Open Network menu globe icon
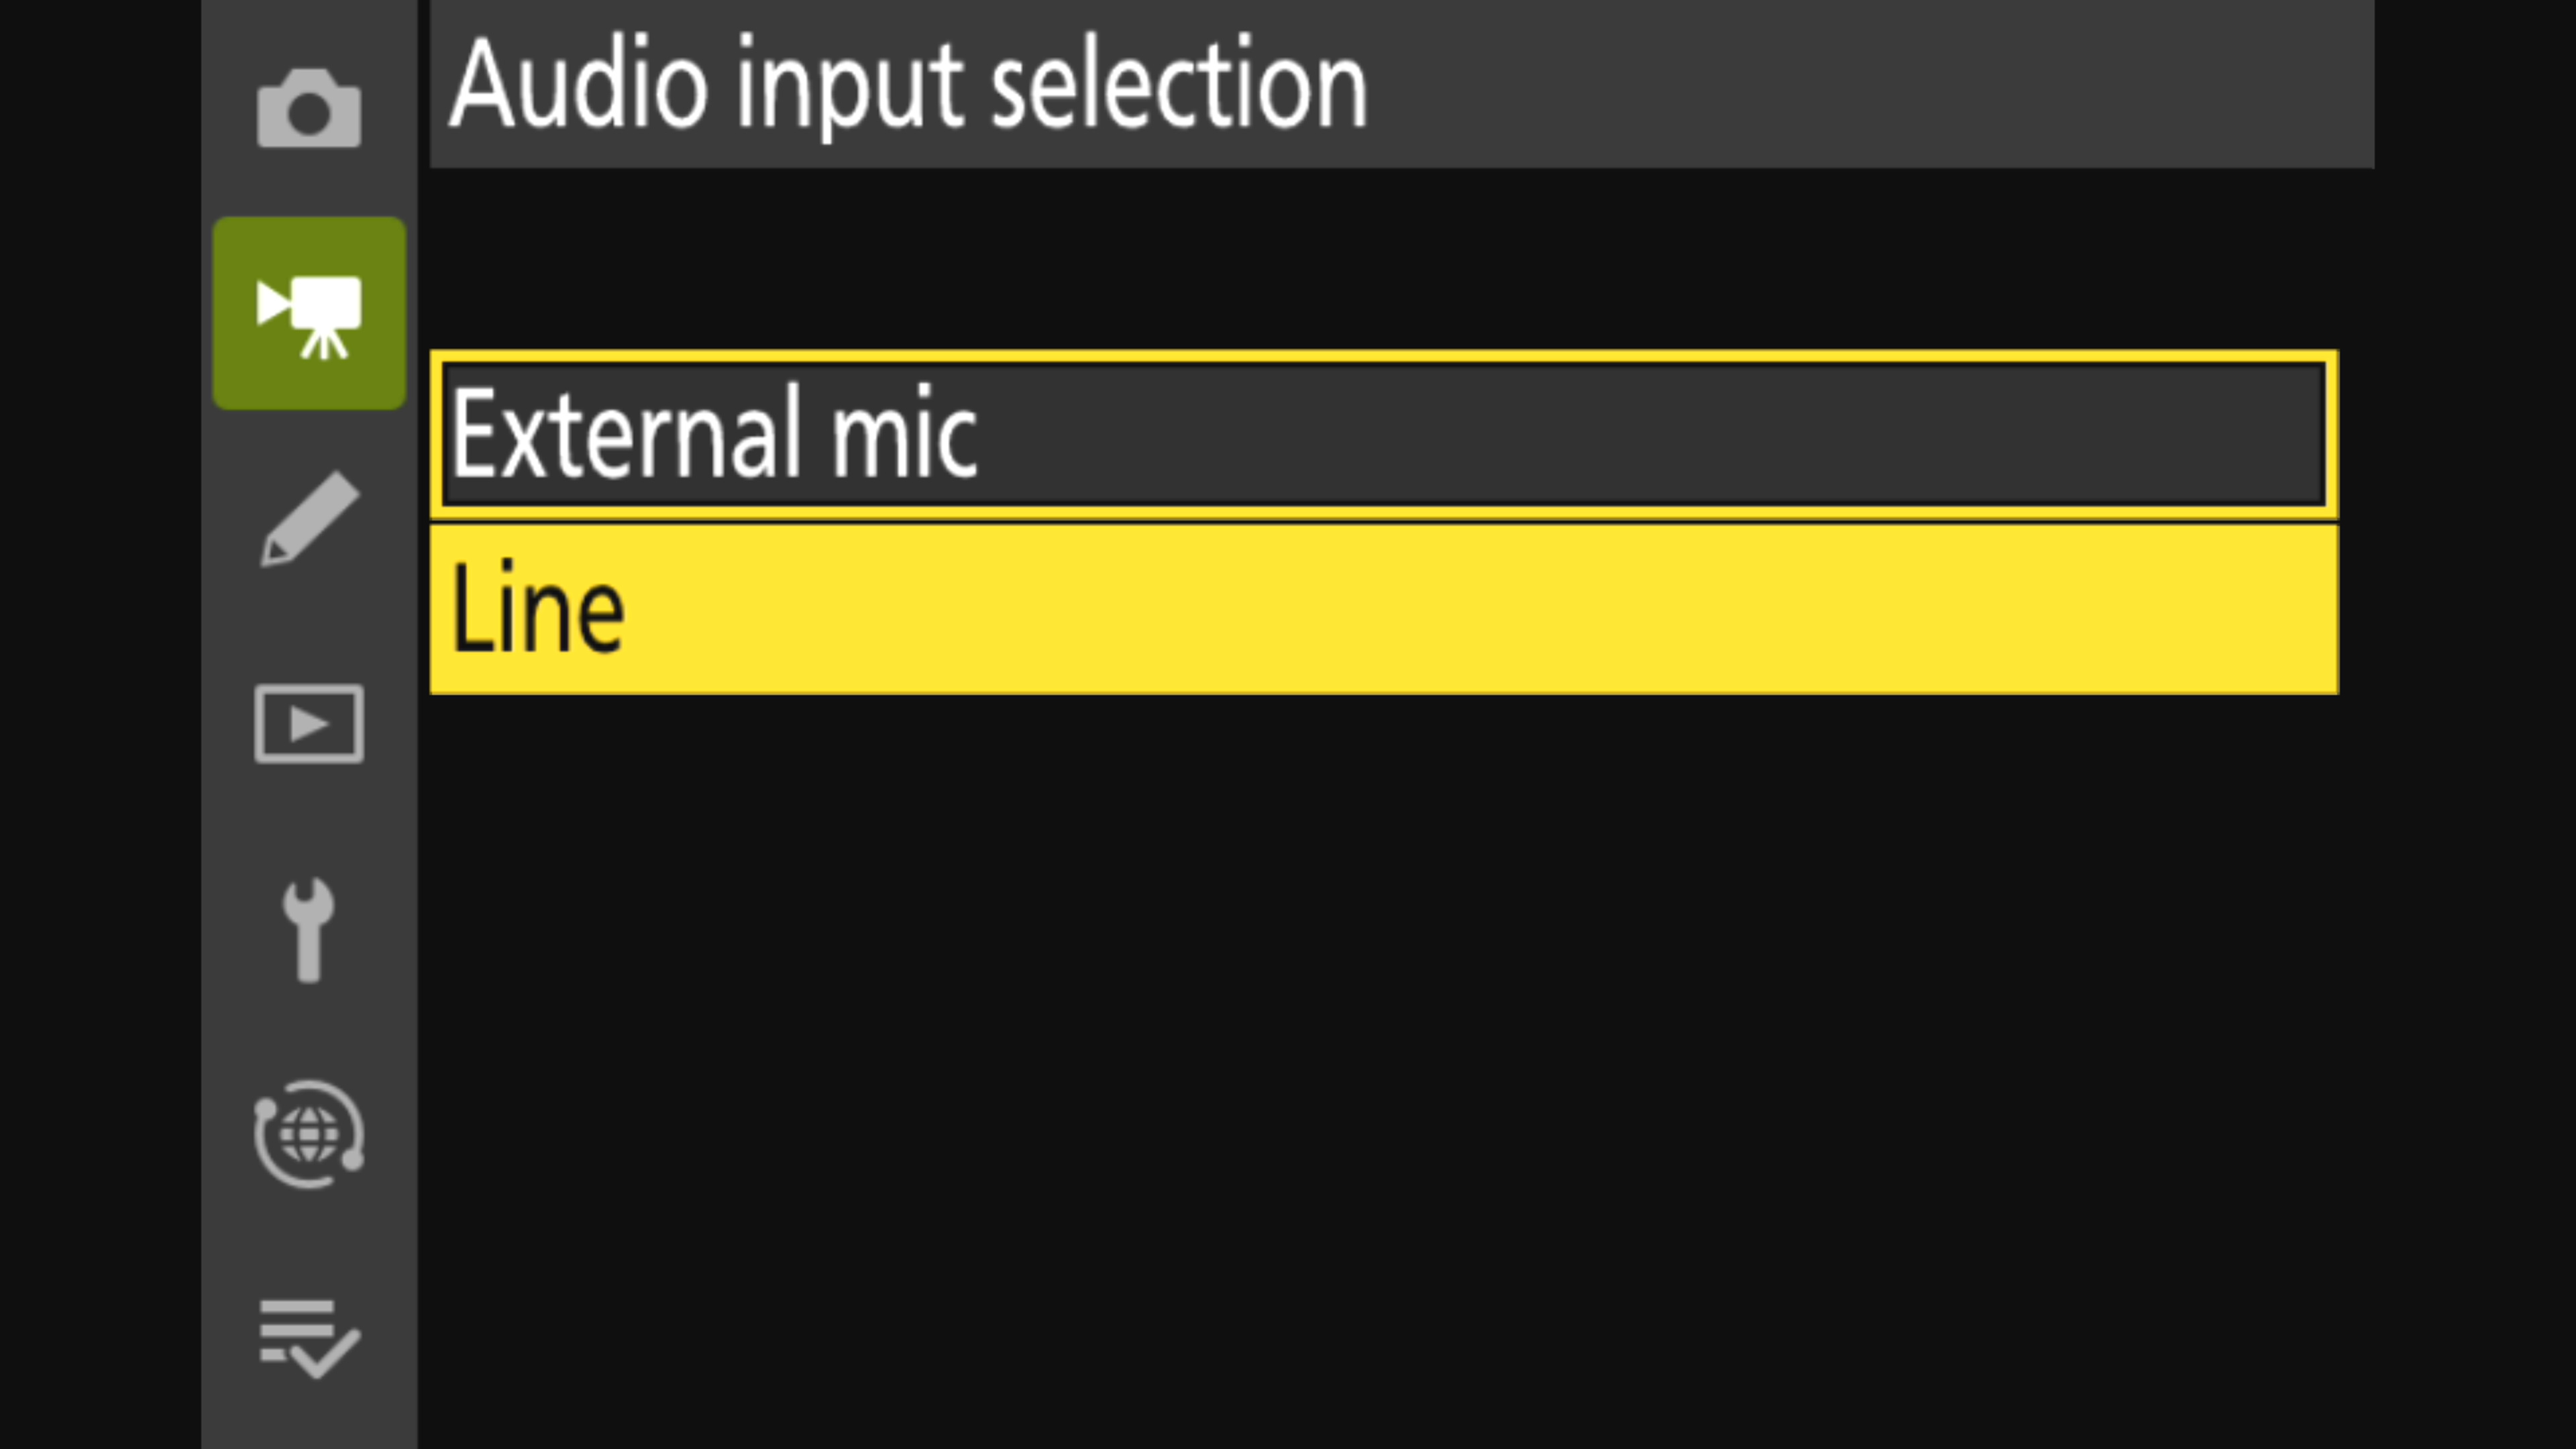 point(308,1135)
